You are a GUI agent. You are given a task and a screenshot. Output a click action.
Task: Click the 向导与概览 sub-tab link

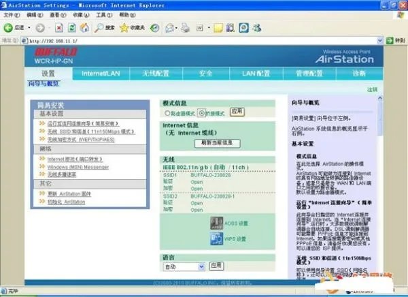(44, 83)
